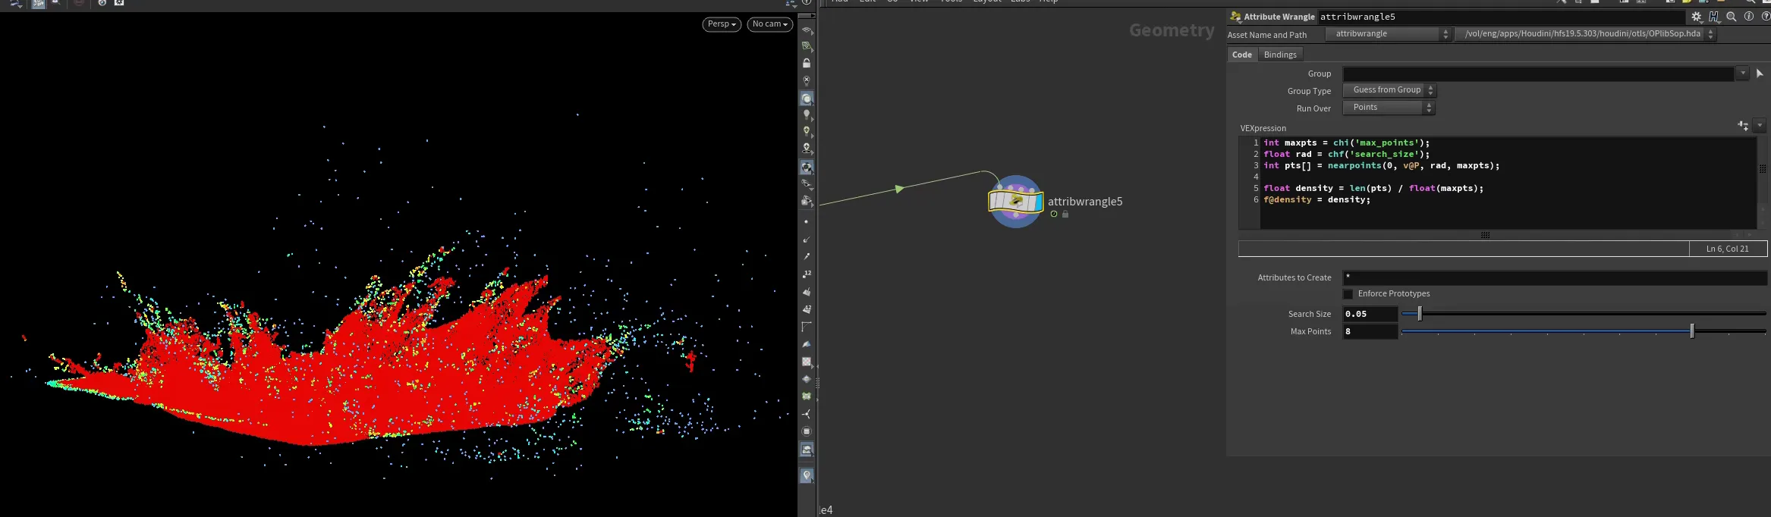Image resolution: width=1771 pixels, height=517 pixels.
Task: Click the primitive normals display icon
Action: tap(807, 292)
